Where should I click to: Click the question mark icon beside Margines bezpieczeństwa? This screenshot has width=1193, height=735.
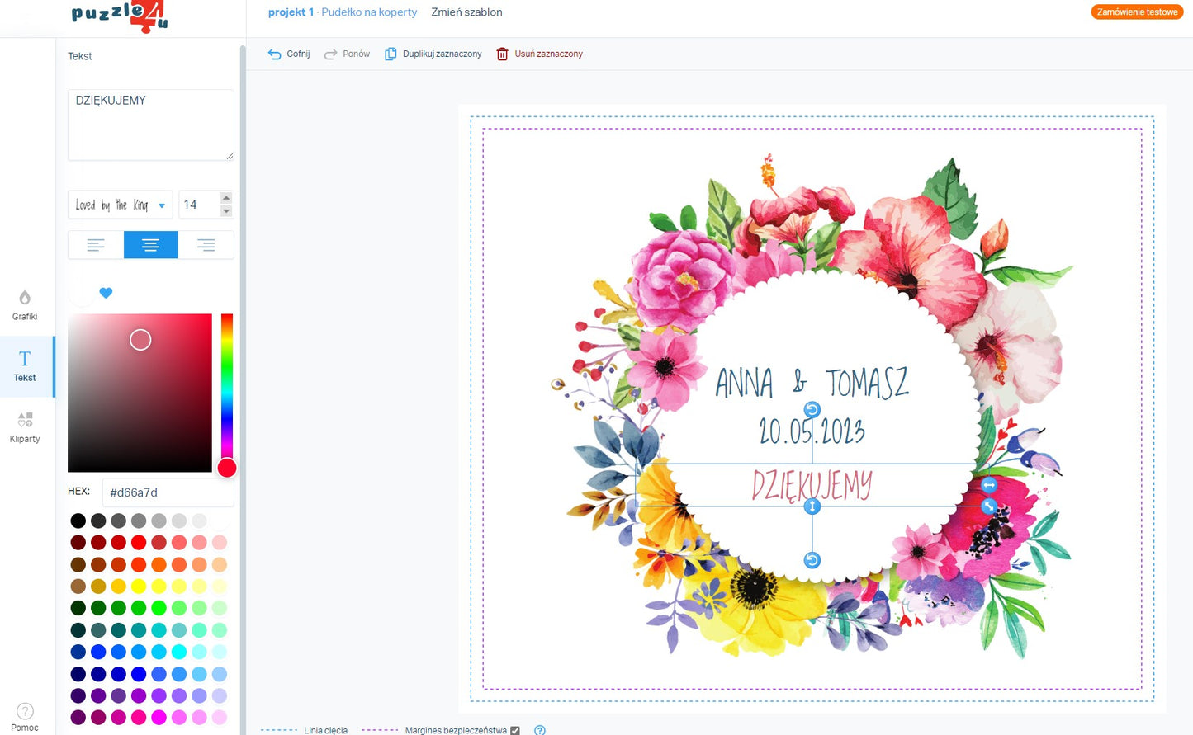(x=540, y=730)
